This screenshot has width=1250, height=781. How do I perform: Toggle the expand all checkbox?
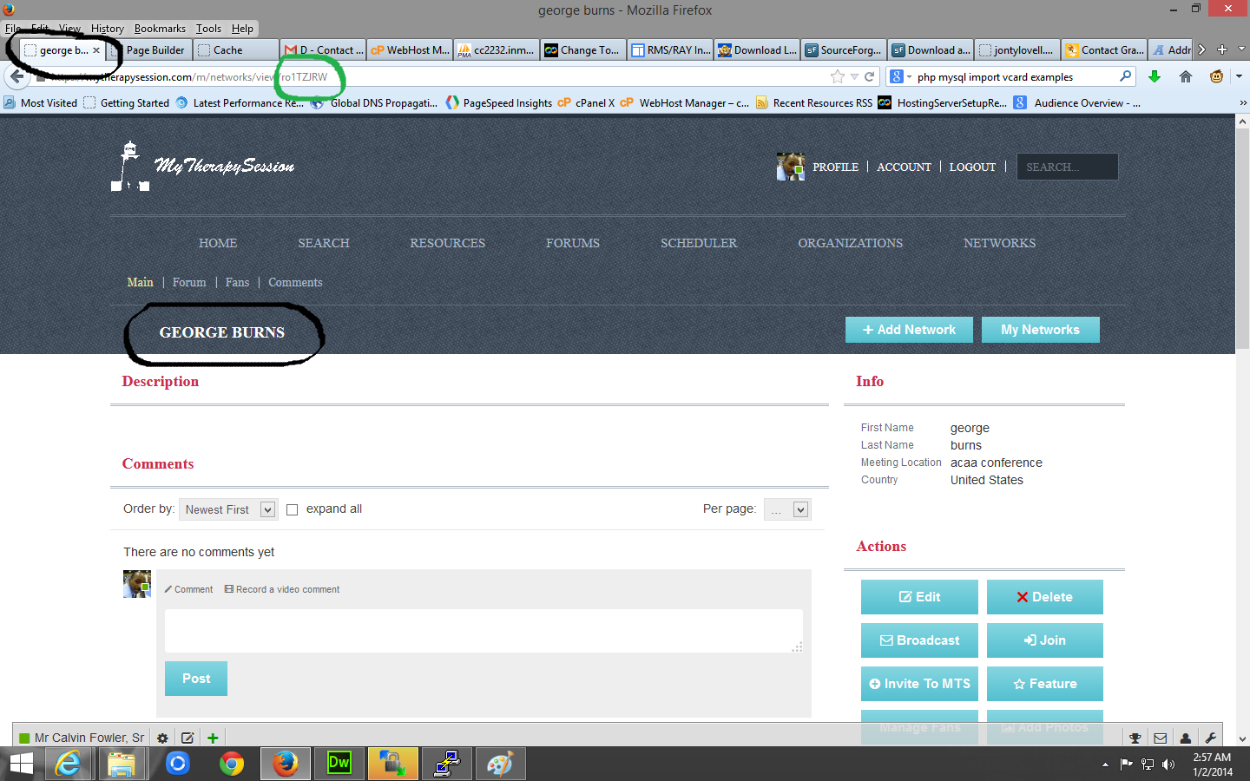click(293, 509)
